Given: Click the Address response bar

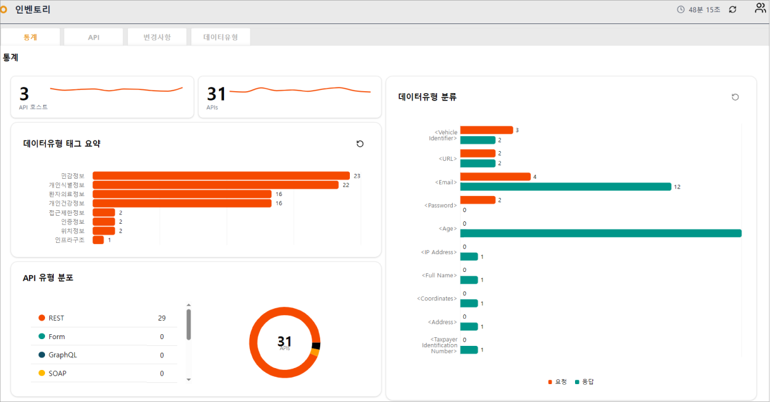Looking at the screenshot, I should point(469,327).
